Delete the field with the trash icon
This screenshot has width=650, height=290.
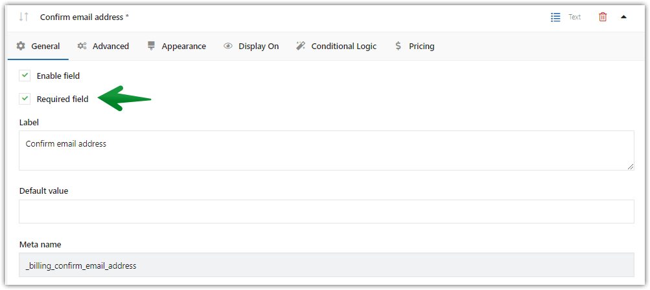tap(603, 17)
